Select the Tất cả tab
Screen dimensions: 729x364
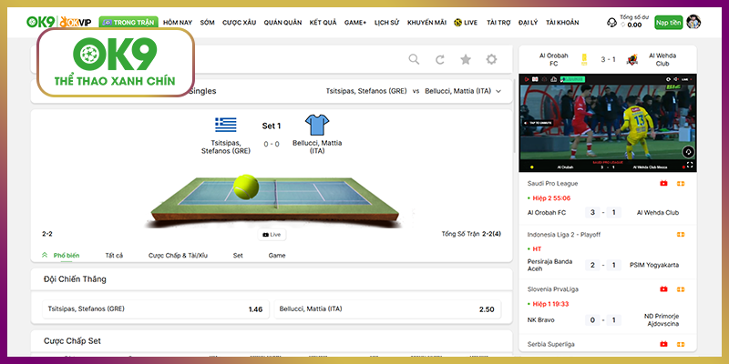[114, 256]
